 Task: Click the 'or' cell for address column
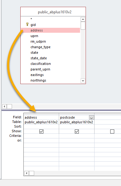click(41, 141)
